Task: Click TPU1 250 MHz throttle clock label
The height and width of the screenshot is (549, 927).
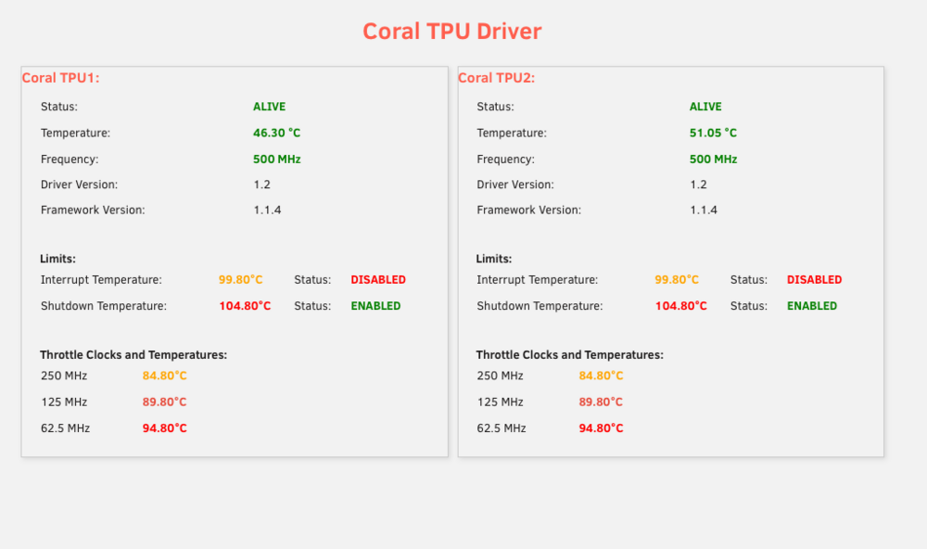Action: click(x=64, y=376)
